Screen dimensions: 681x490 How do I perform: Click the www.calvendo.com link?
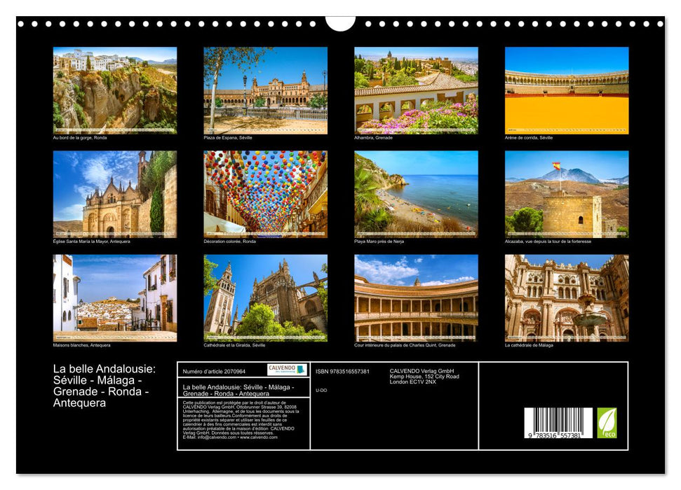[x=259, y=438]
